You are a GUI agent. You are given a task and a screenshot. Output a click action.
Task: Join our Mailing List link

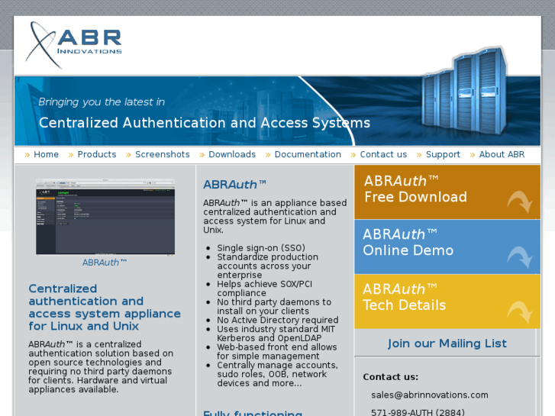tap(447, 343)
